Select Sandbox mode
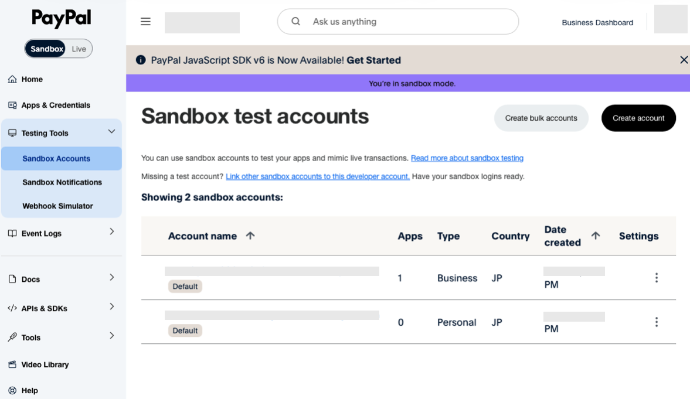 coord(46,49)
